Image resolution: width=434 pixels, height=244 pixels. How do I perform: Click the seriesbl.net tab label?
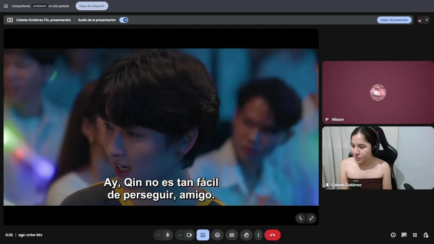[39, 6]
